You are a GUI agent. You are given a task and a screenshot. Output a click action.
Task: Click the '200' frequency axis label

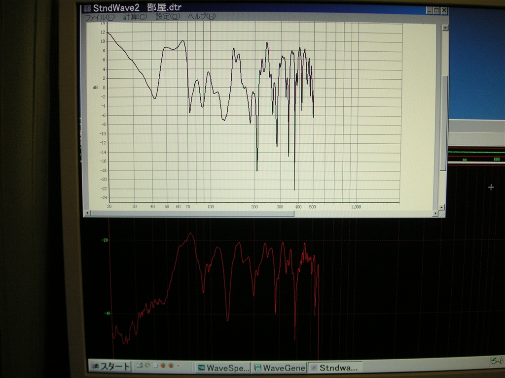tap(254, 207)
